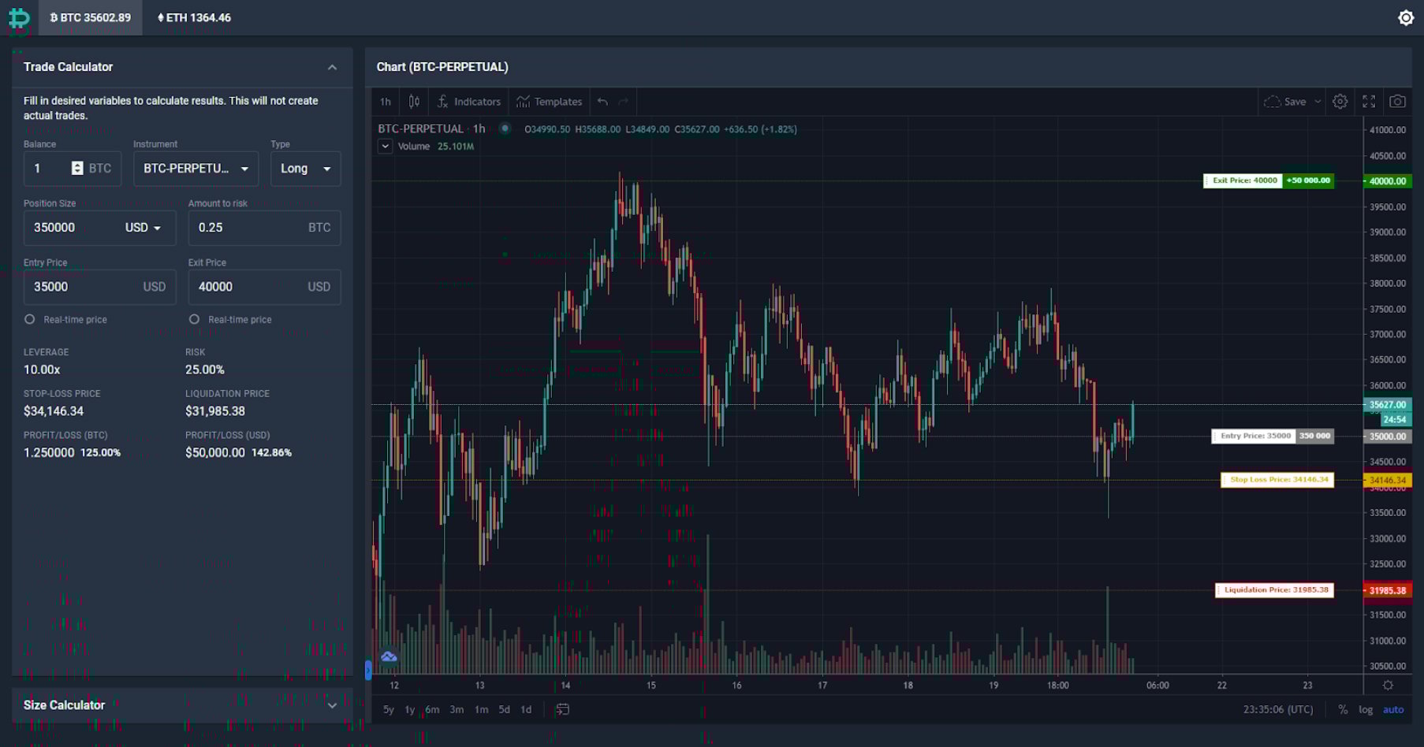Open price axis settings gear icon
1424x747 pixels.
[x=1388, y=686]
